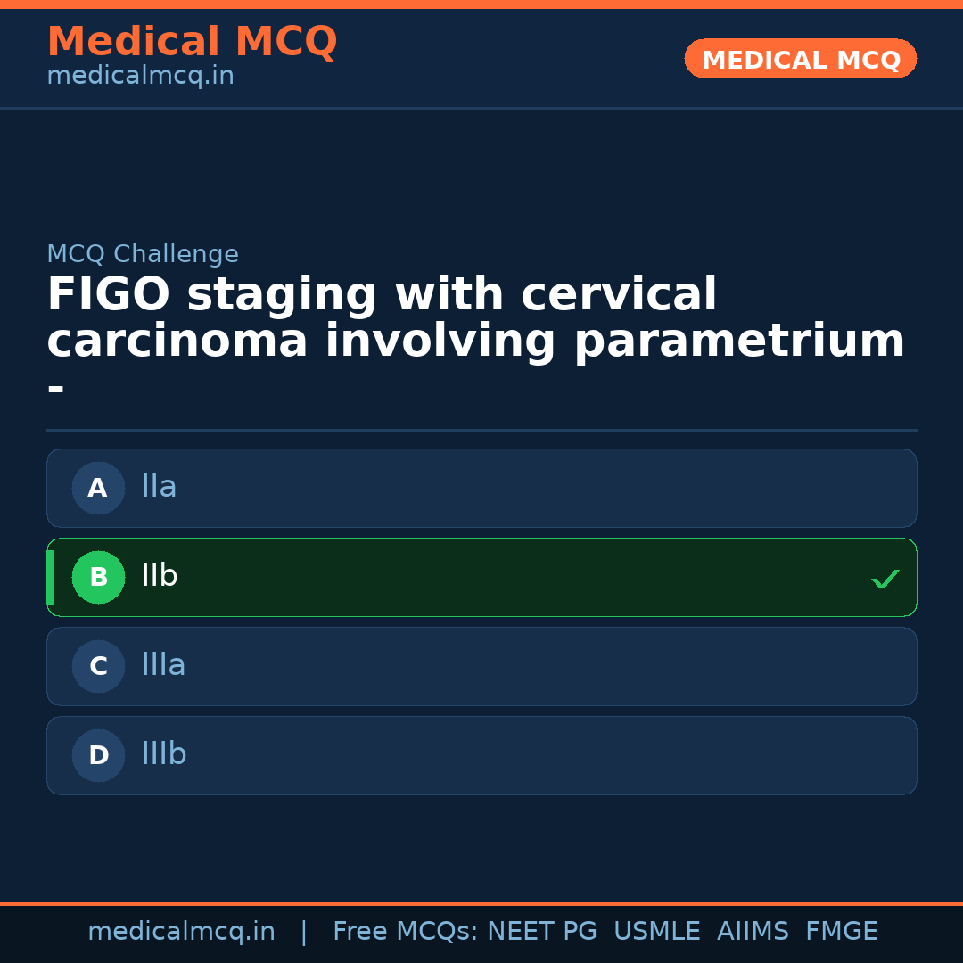The image size is (963, 963).
Task: Click the Medical MCQ logo
Action: tap(193, 41)
